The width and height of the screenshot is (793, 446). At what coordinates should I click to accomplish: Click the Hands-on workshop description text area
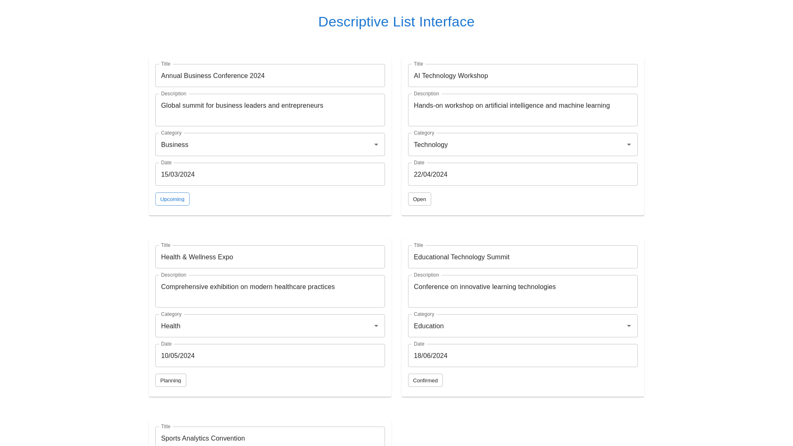pyautogui.click(x=522, y=109)
